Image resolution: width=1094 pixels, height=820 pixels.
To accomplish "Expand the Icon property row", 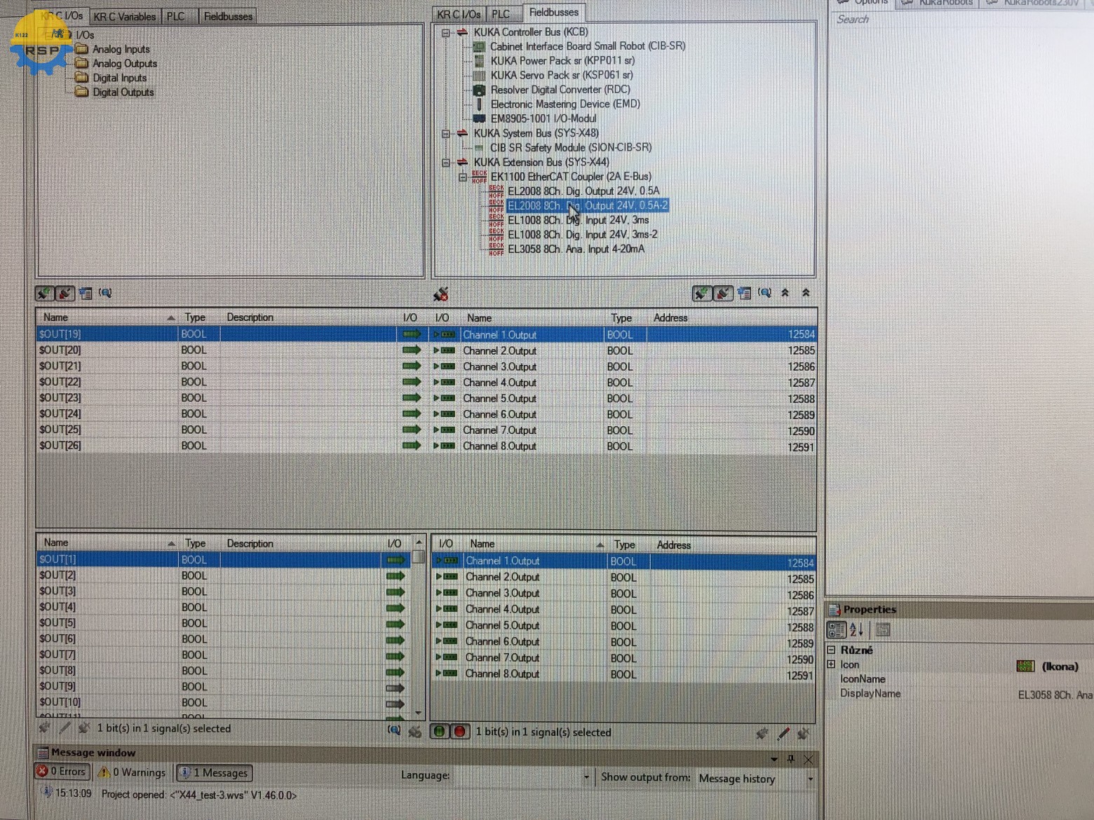I will [x=832, y=664].
